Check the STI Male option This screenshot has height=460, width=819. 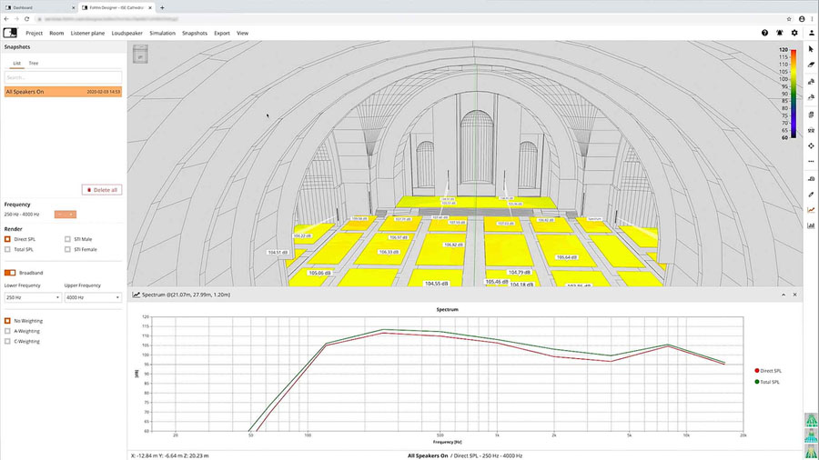click(x=67, y=239)
